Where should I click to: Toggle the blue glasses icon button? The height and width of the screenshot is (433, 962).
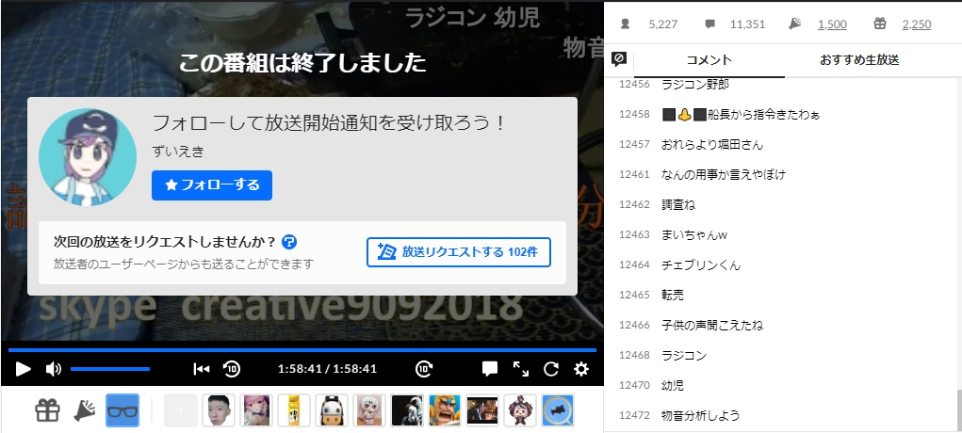pyautogui.click(x=122, y=410)
